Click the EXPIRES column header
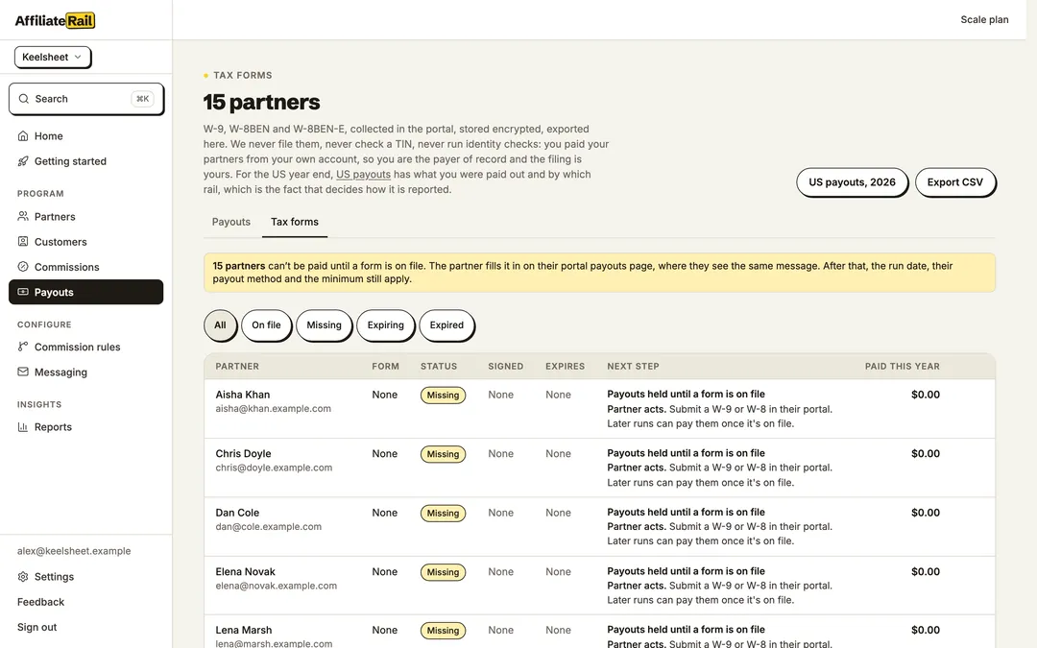Viewport: 1037px width, 648px height. (565, 366)
